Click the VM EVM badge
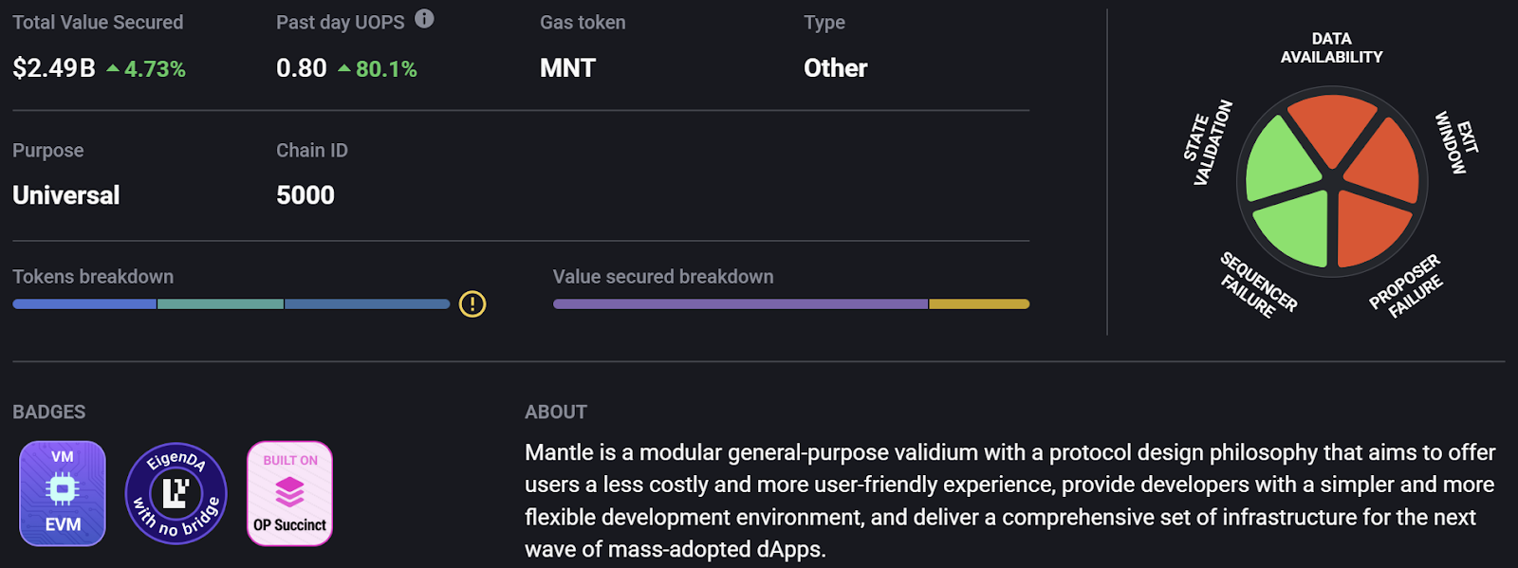 pyautogui.click(x=63, y=493)
